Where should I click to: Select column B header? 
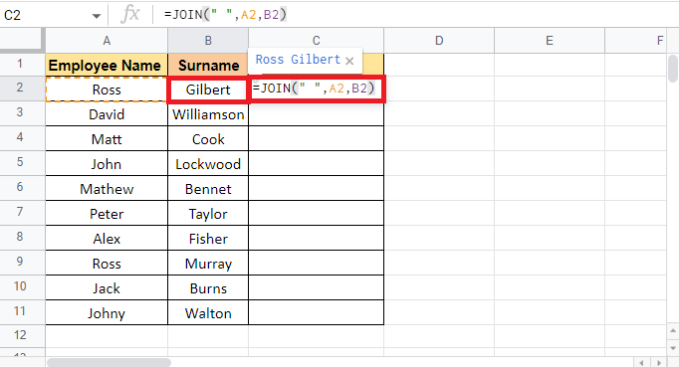click(208, 41)
